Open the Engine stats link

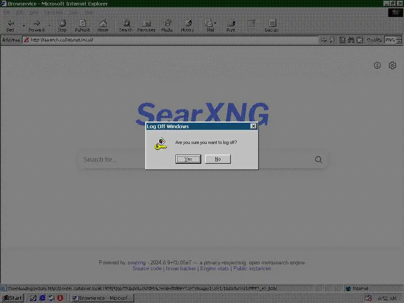coord(214,268)
